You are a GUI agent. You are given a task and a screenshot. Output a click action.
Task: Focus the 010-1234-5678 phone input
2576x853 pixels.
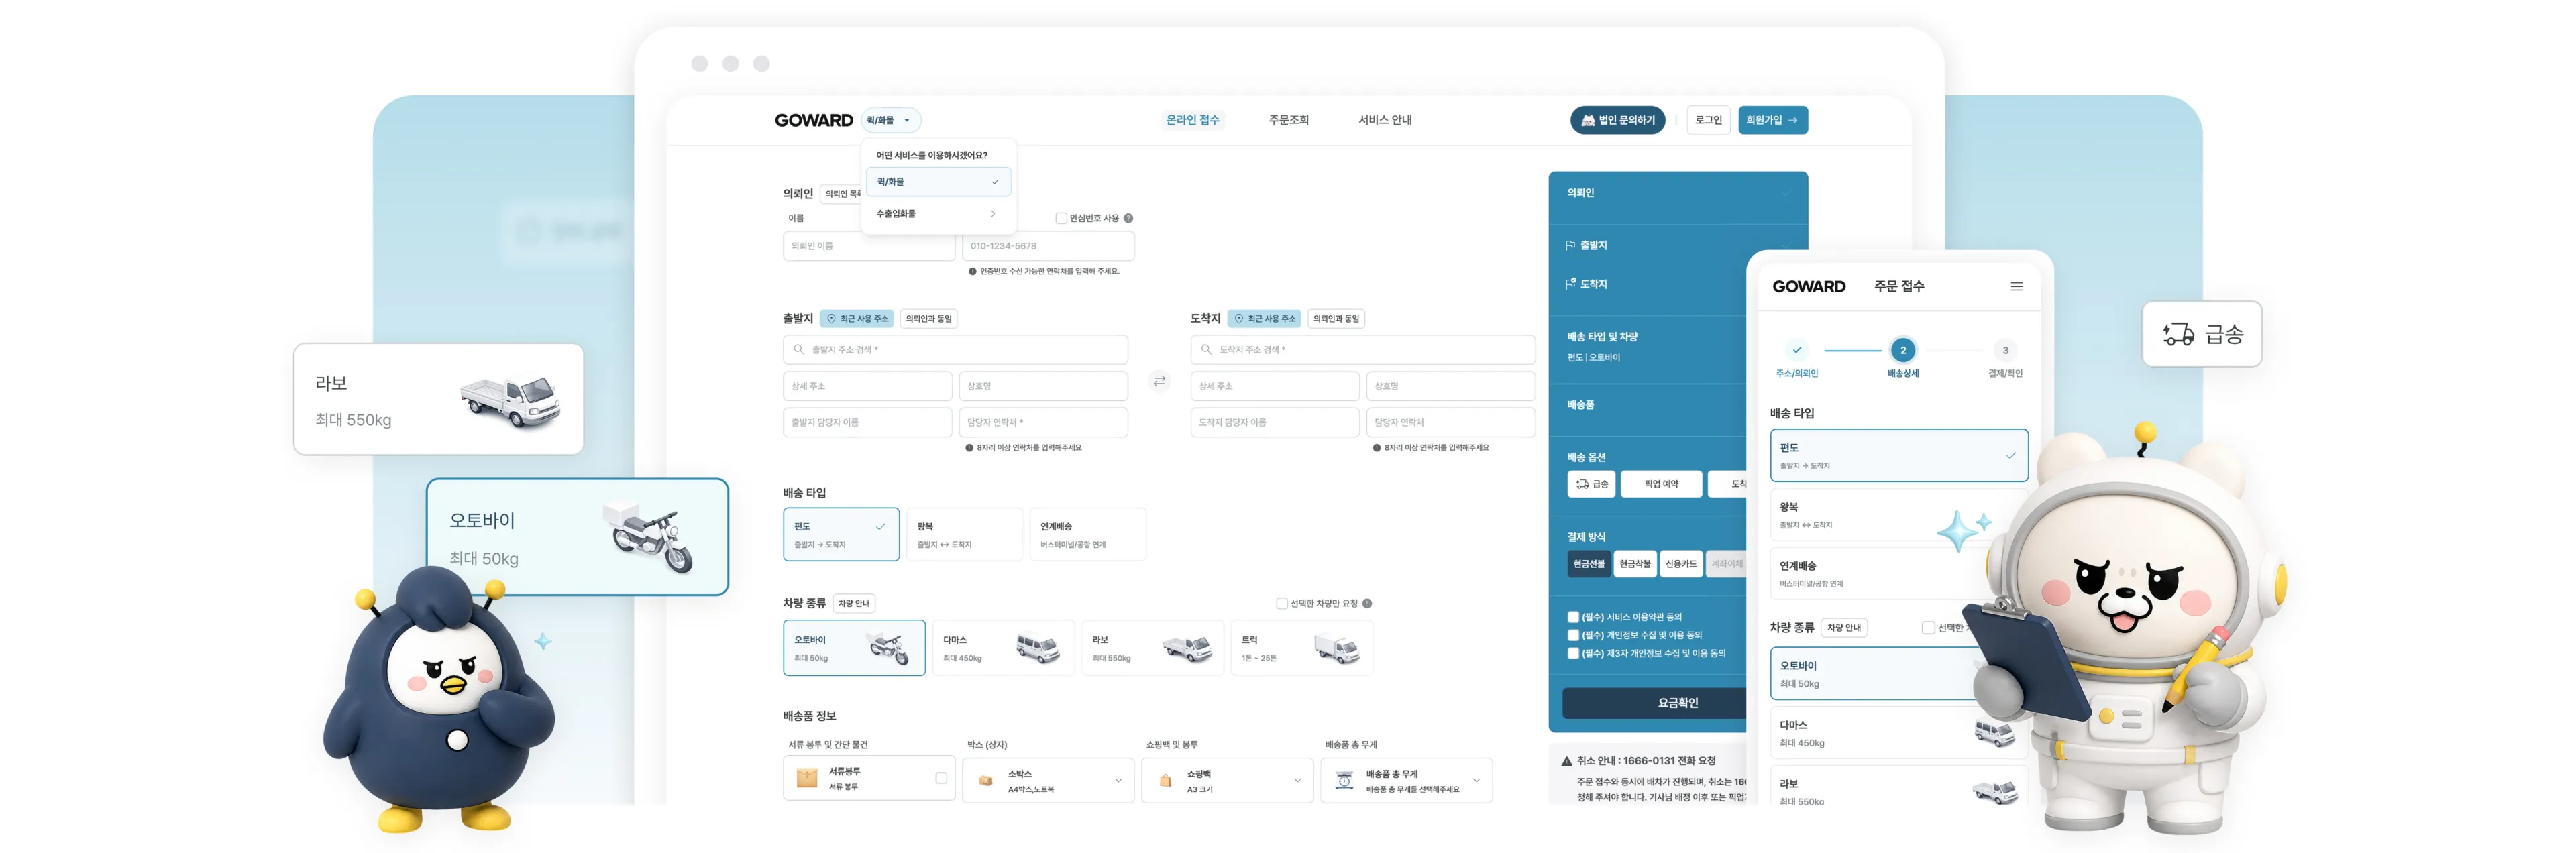tap(1048, 246)
